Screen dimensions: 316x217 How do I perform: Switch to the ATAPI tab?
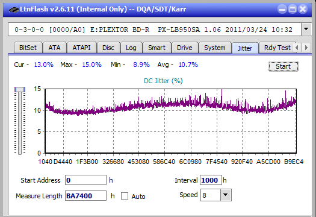coord(81,48)
